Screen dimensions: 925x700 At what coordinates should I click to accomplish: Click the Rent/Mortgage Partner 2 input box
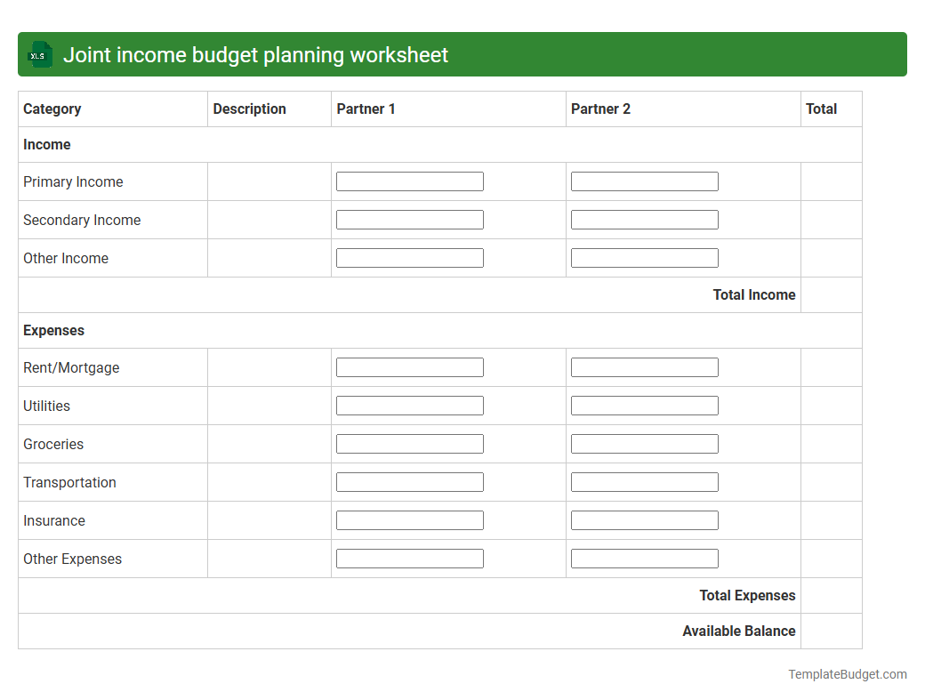(x=644, y=366)
